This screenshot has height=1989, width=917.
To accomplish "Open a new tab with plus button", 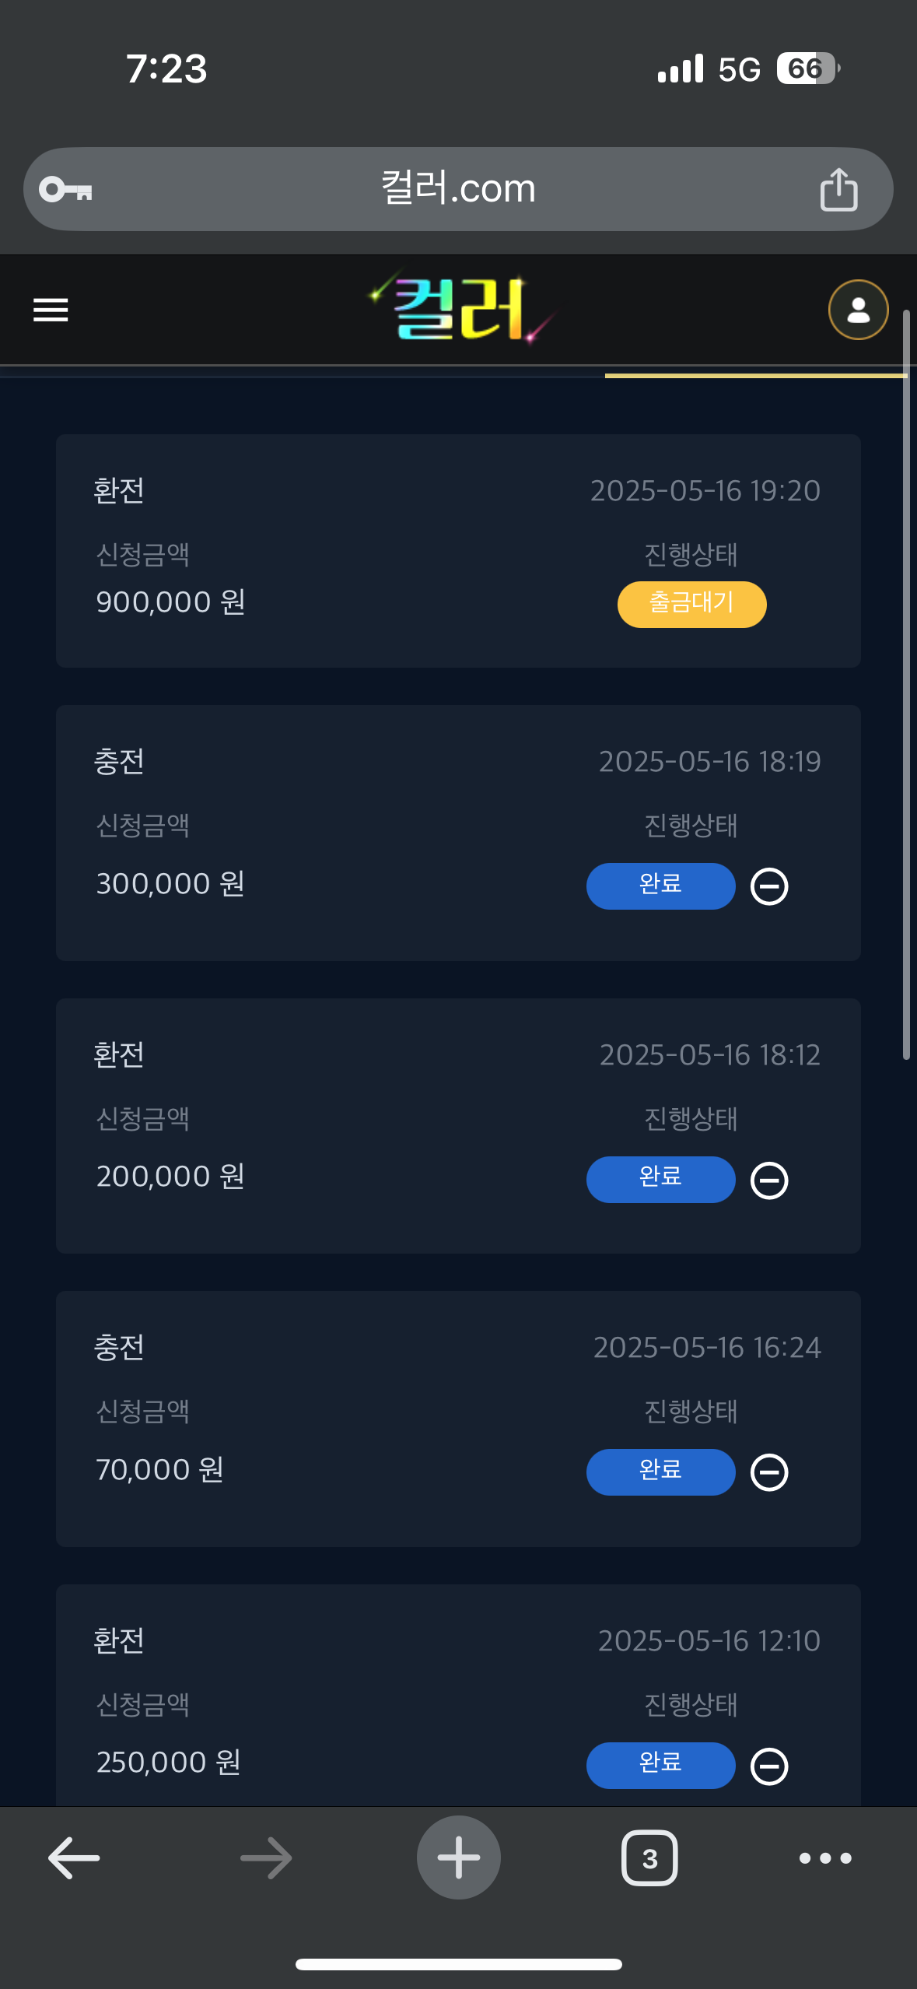I will [x=458, y=1857].
